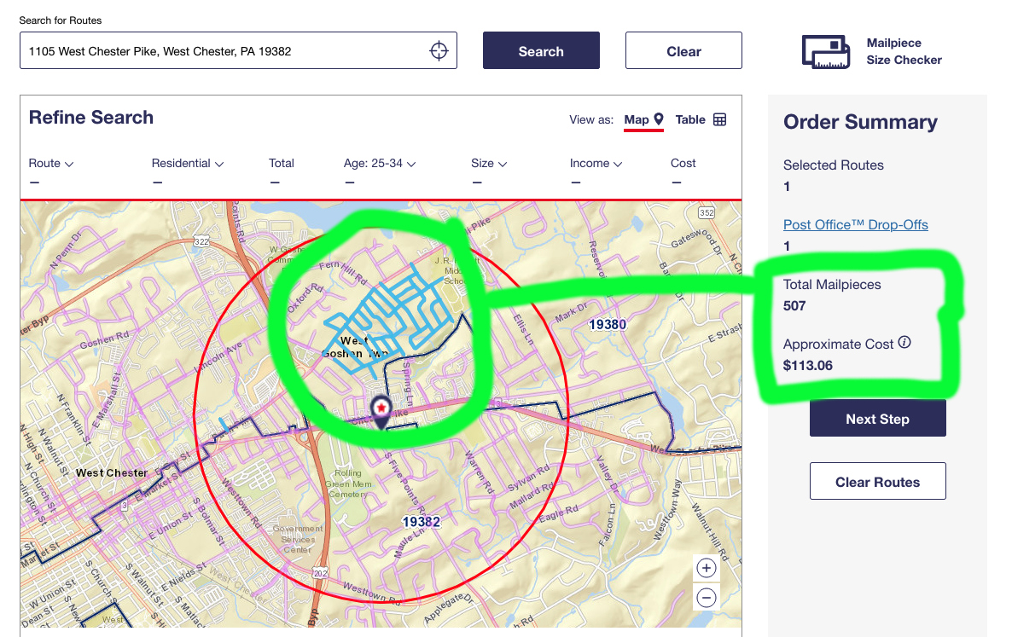Expand the Route filter dropdown
The image size is (1012, 637).
(51, 164)
